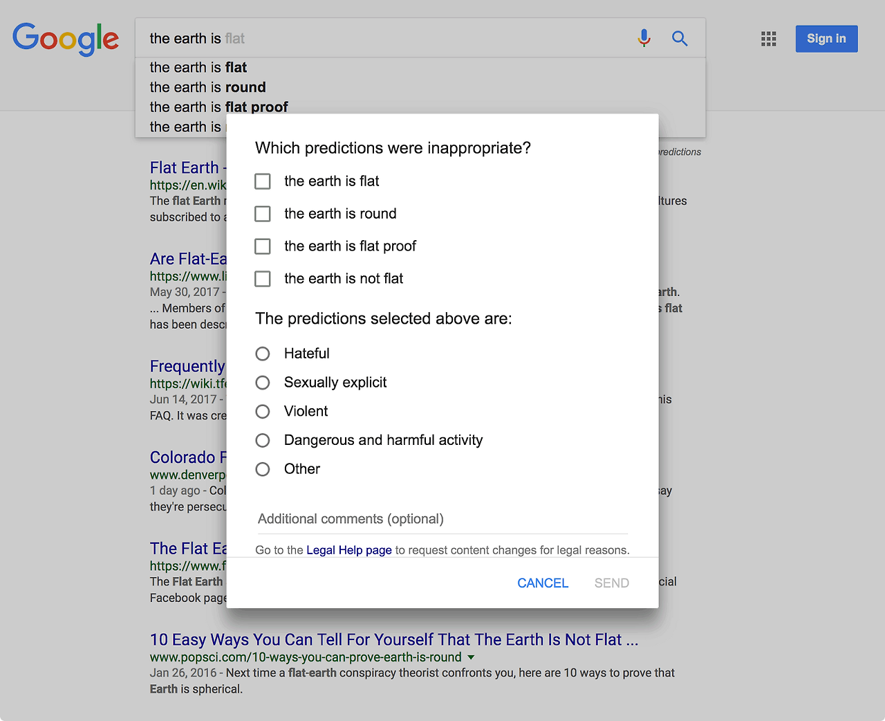
Task: Select the Hateful radio option
Action: [263, 354]
